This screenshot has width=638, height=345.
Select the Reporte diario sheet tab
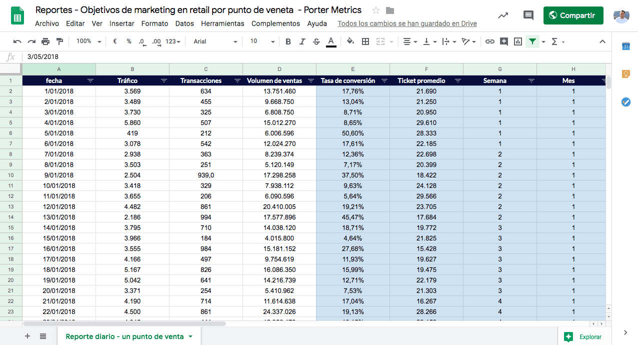[x=129, y=336]
